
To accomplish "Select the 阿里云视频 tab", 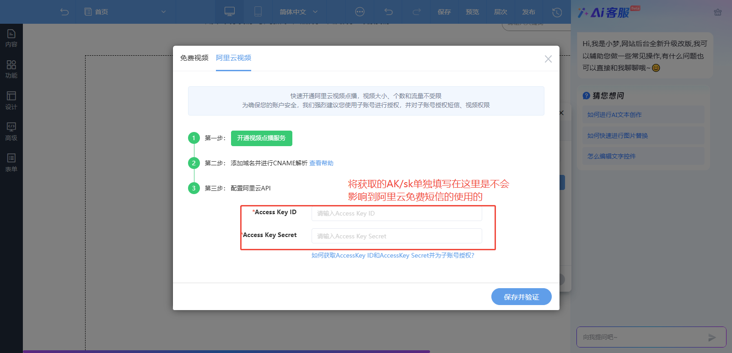I will click(233, 58).
